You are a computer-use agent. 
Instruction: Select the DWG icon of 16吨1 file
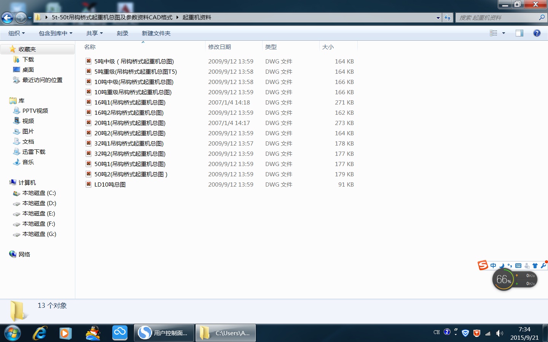click(89, 102)
